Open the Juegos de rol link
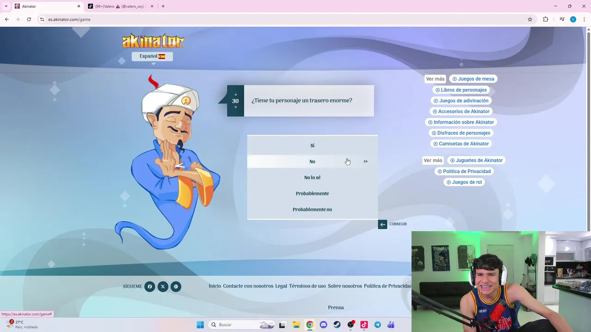The image size is (591, 332). pos(464,182)
